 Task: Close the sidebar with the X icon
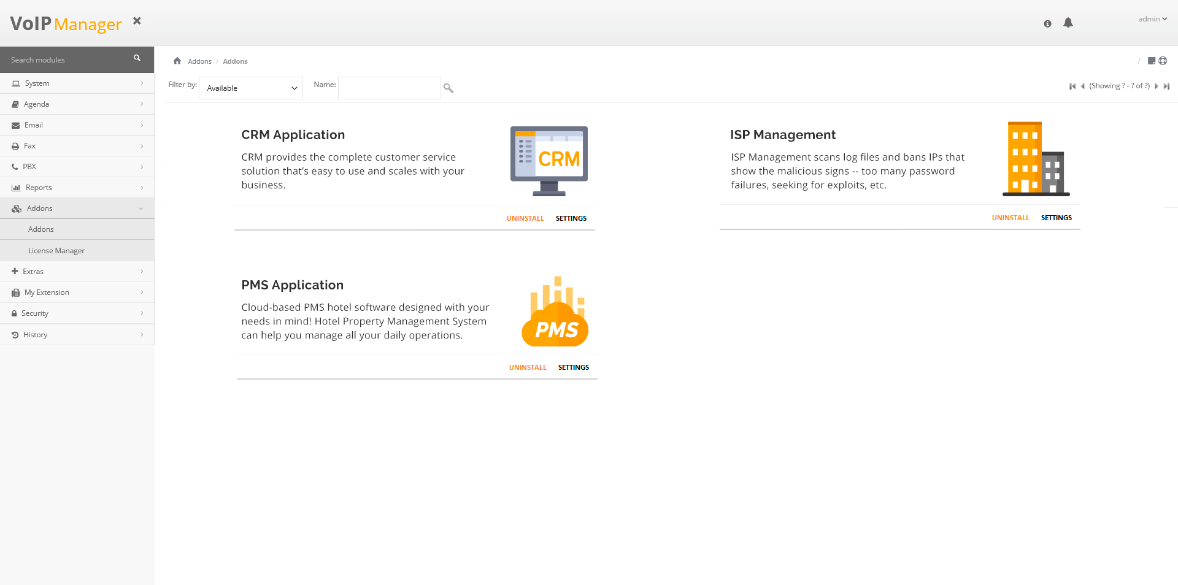pos(137,21)
